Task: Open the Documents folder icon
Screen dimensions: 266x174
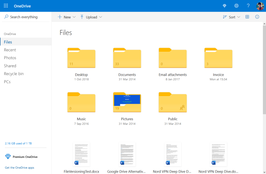Action: (127, 58)
